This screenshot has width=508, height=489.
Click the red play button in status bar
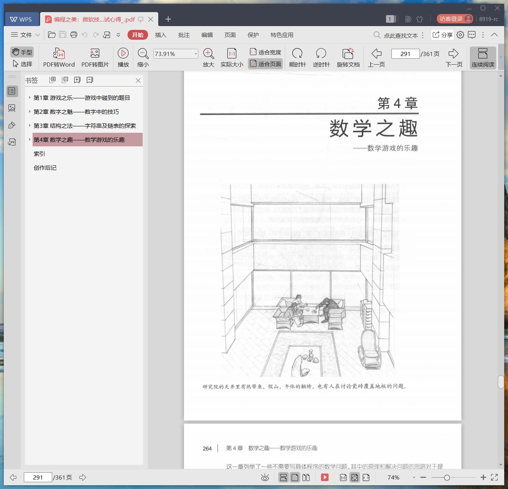point(325,477)
